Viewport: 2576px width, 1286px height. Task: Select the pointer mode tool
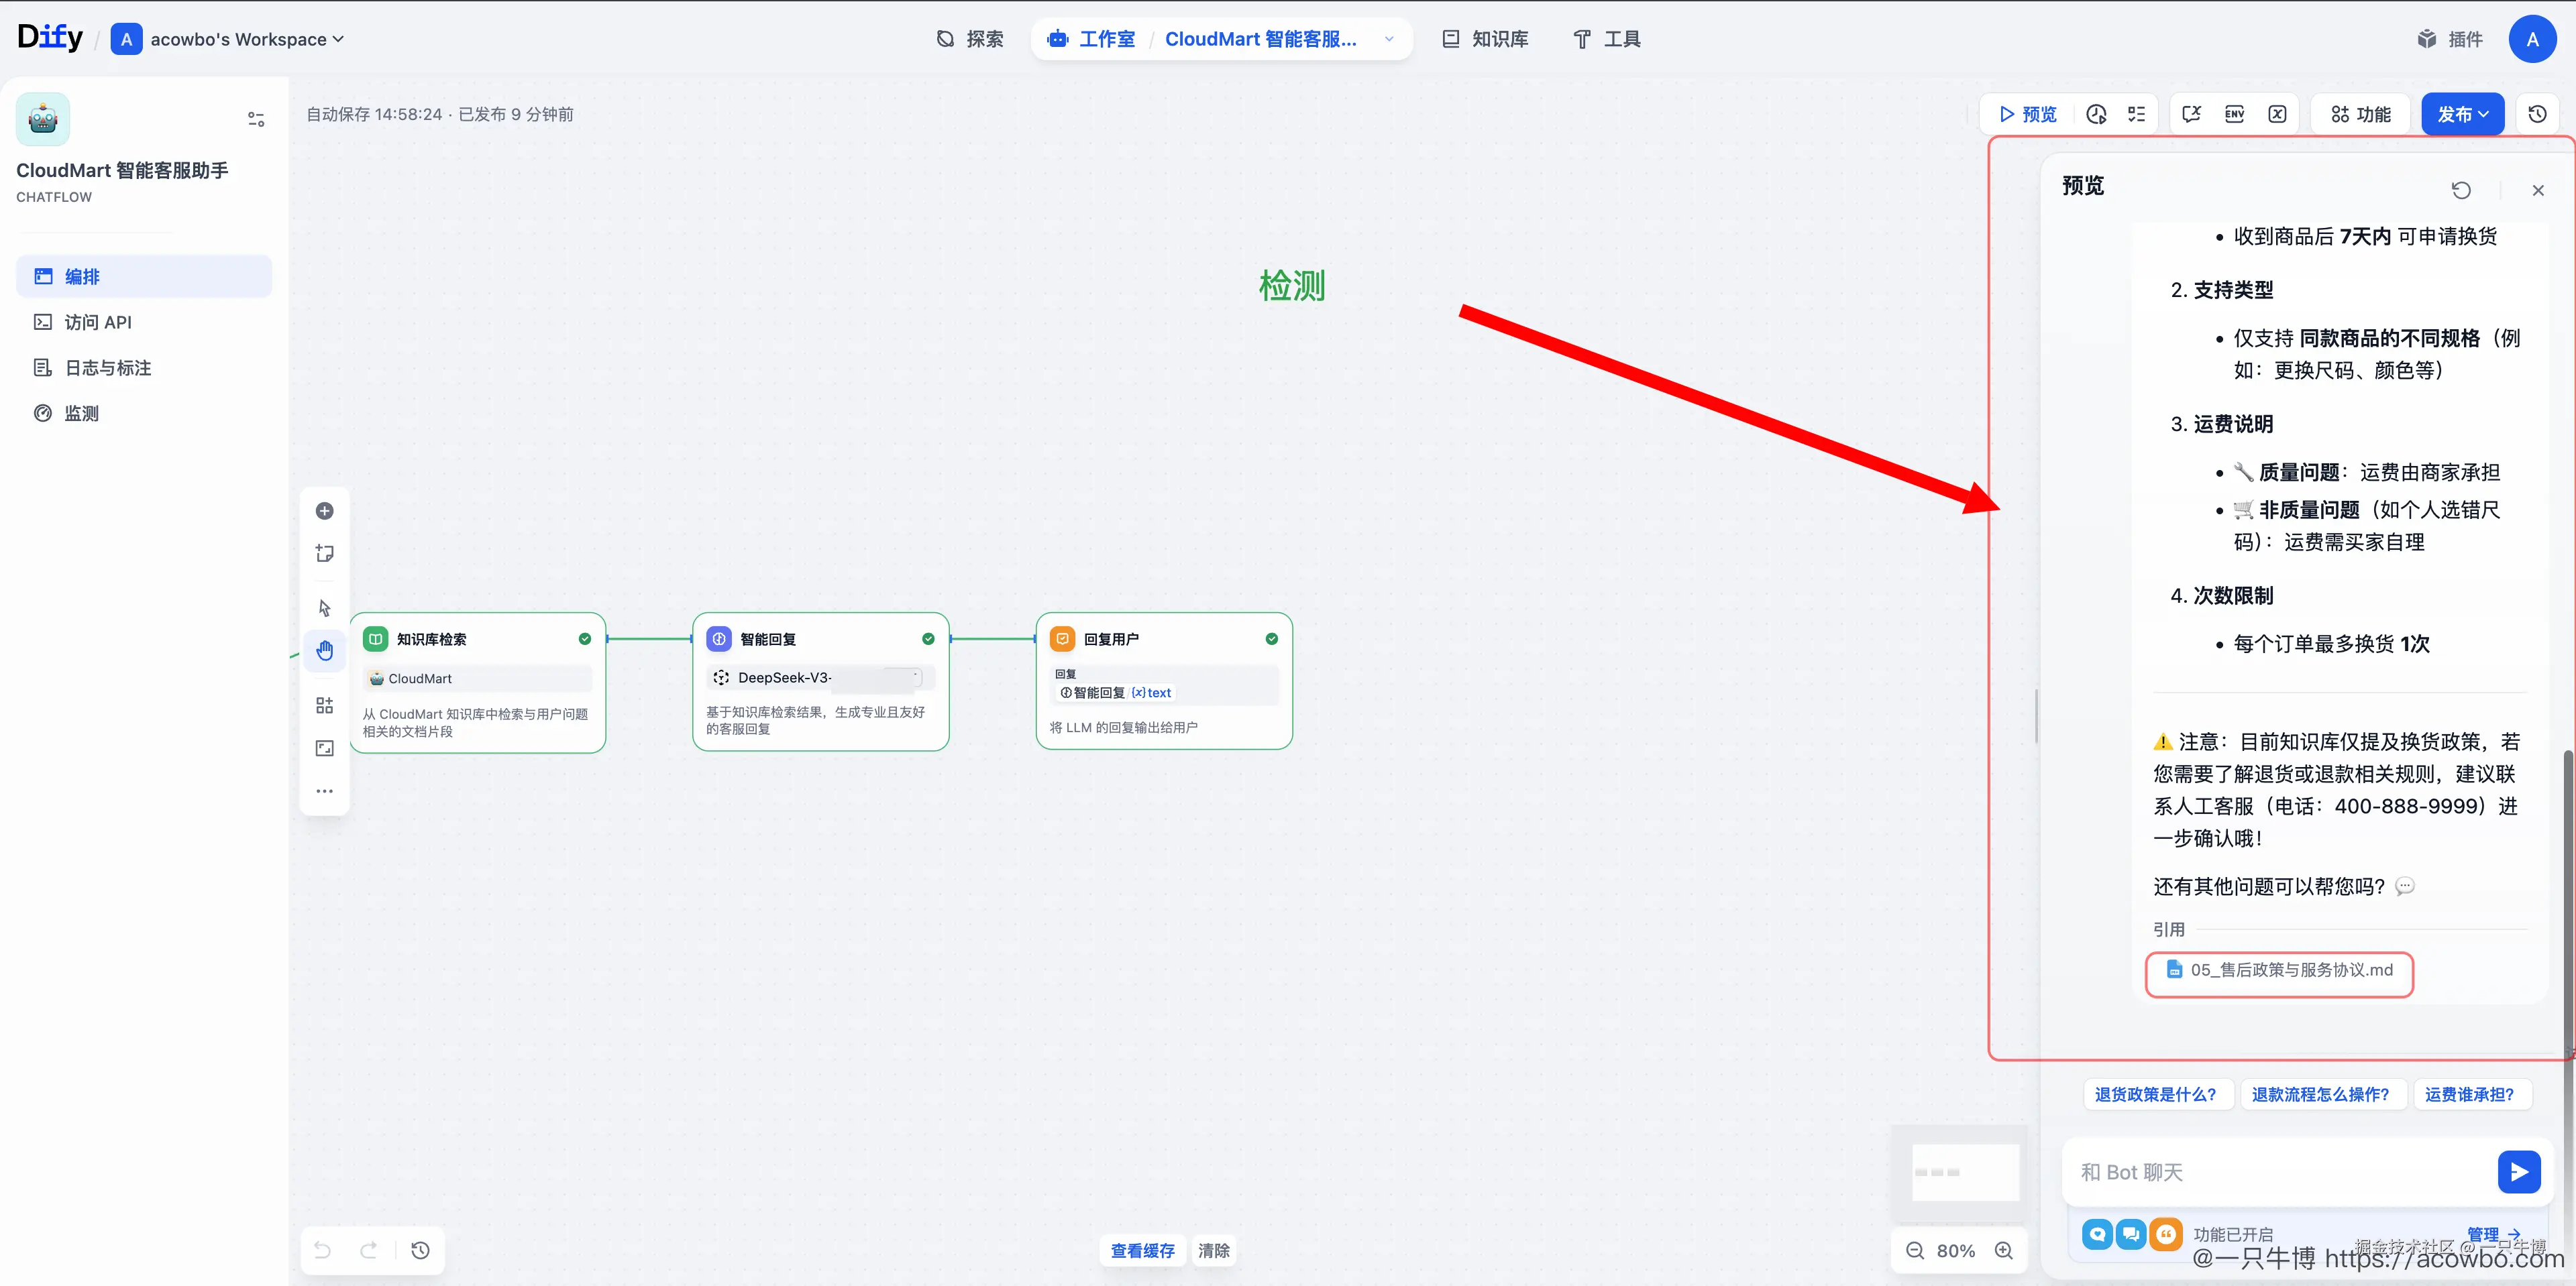(x=325, y=607)
